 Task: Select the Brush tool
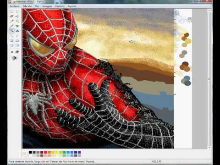pyautogui.click(x=17, y=26)
